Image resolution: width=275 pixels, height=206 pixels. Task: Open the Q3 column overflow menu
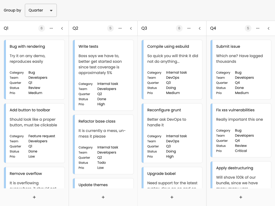(x=189, y=28)
